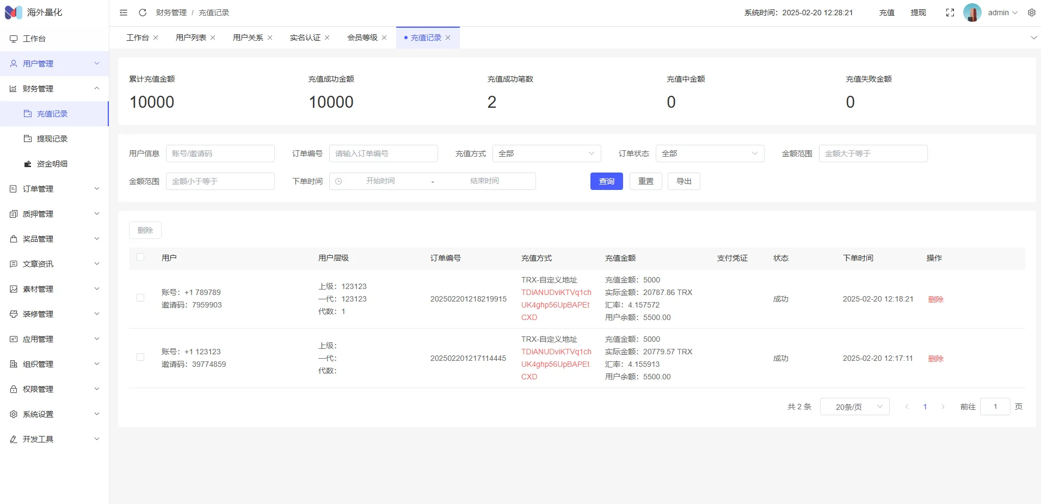Open the 20条/页 page size dropdown

tap(854, 407)
